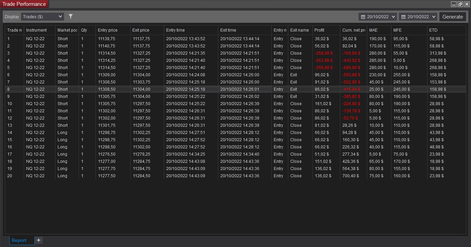Sort by Trade number column header
The width and height of the screenshot is (471, 247).
point(14,30)
